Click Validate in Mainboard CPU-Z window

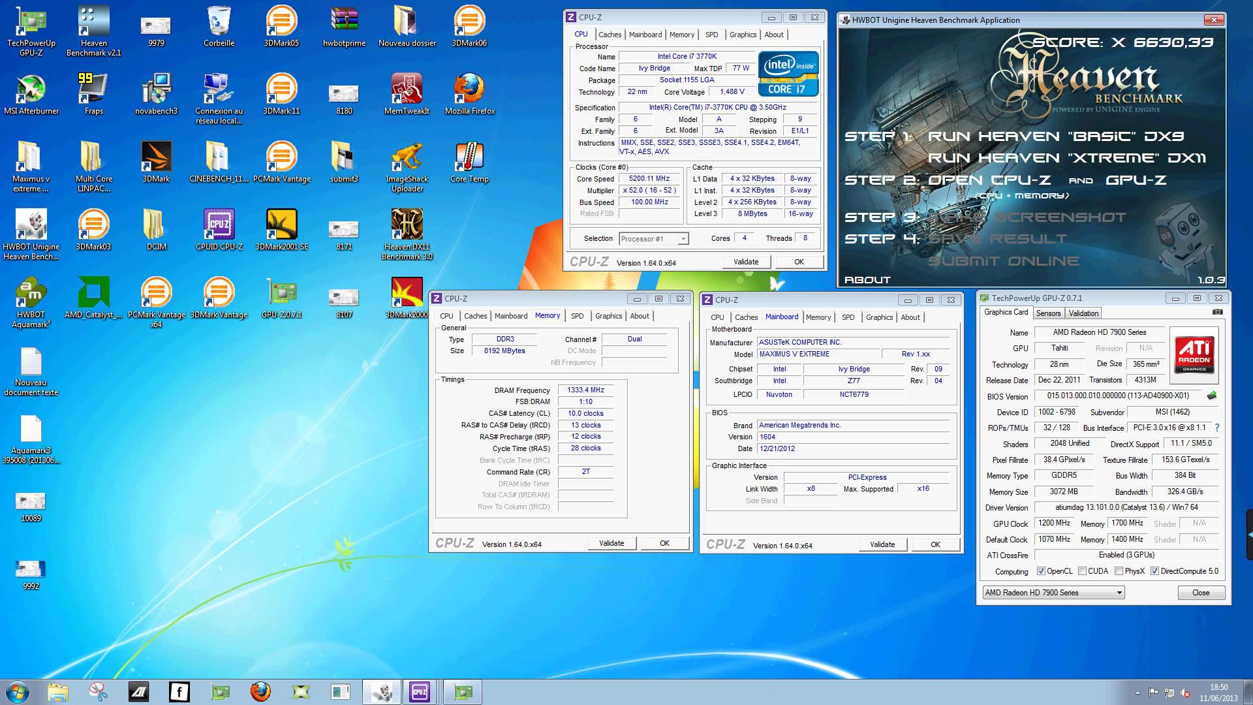882,544
